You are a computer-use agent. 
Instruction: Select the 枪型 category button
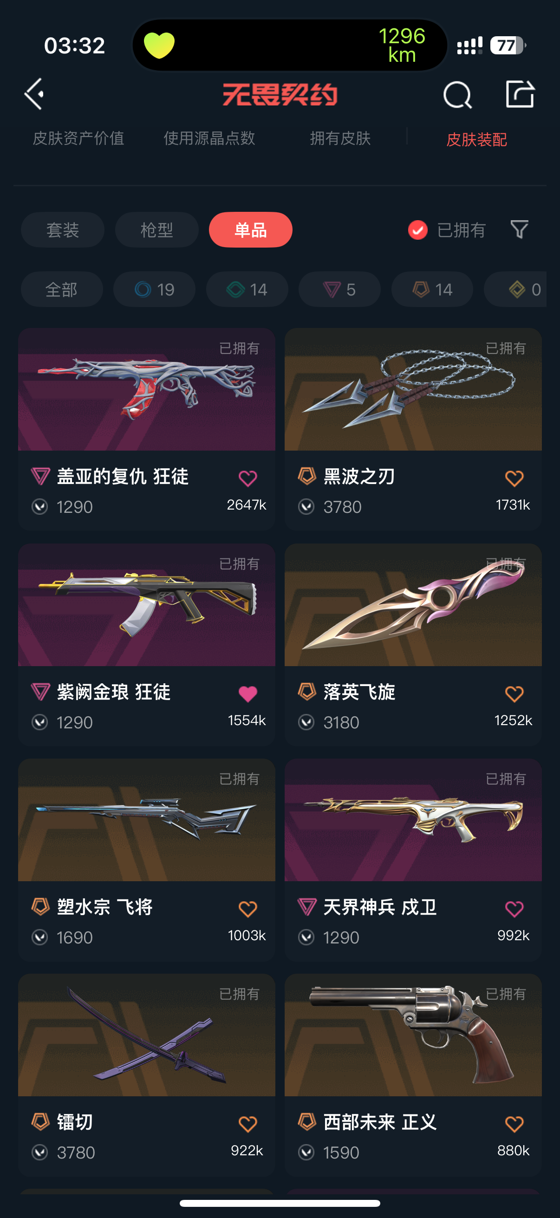click(156, 230)
